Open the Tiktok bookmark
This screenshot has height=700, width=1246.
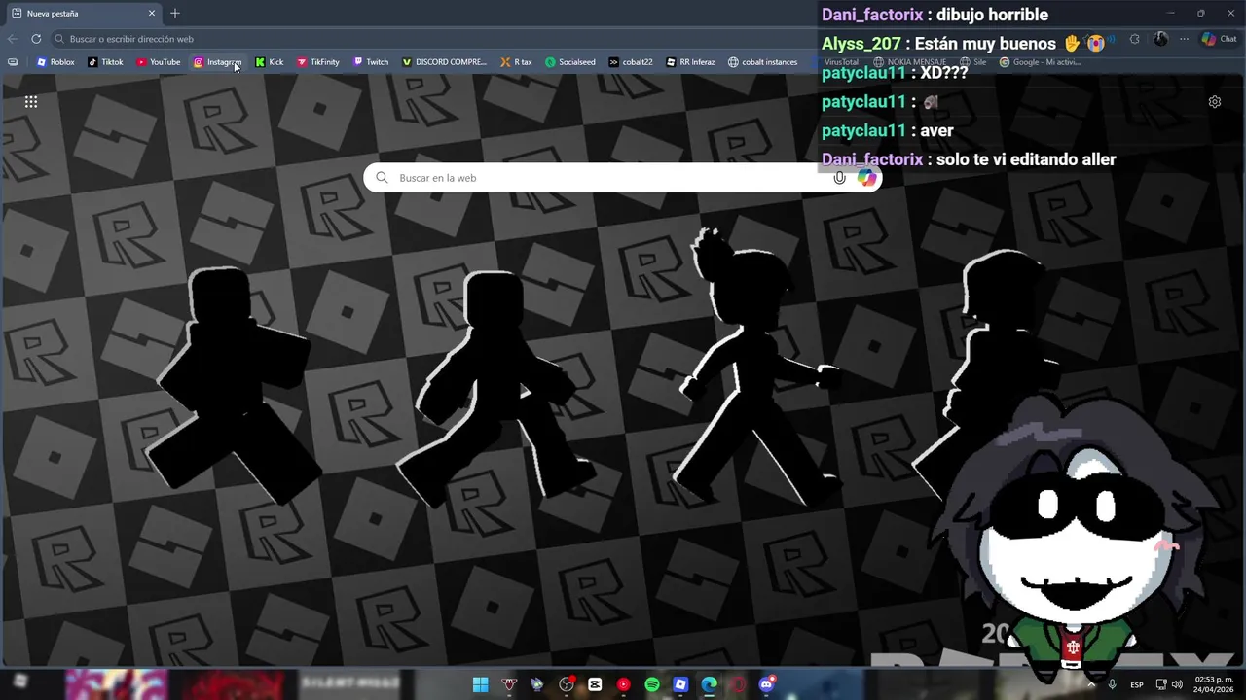(105, 62)
